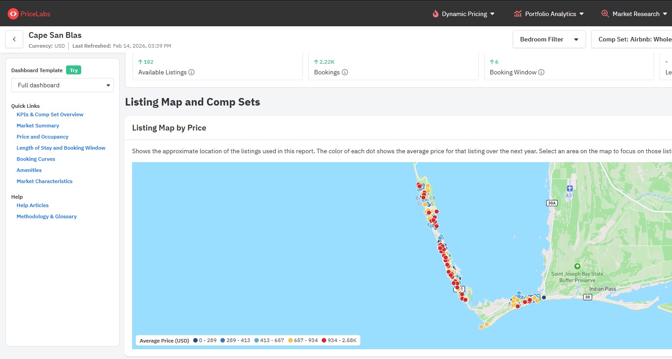Open the Portfolio Analytics menu

(x=549, y=14)
